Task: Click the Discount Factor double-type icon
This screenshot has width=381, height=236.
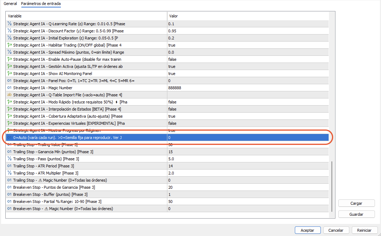Action: (10, 31)
